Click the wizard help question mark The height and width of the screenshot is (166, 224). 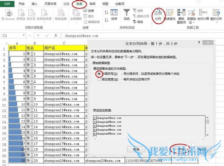199,43
